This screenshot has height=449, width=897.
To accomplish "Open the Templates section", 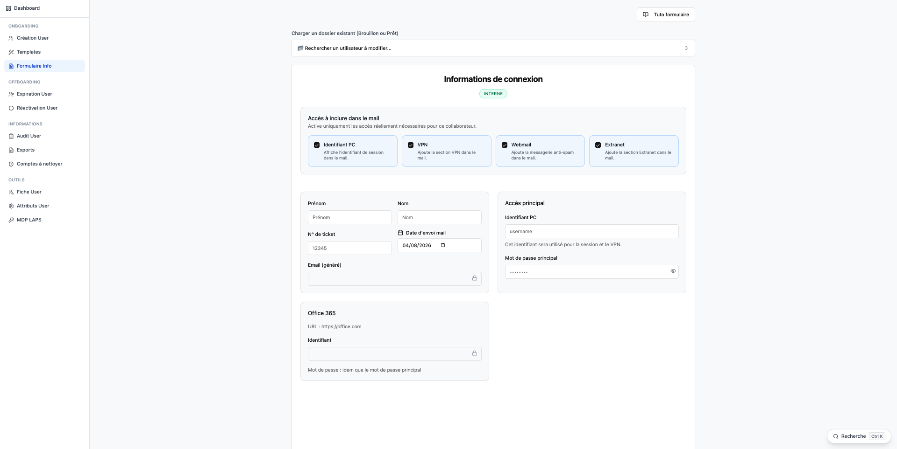I will pyautogui.click(x=44, y=52).
